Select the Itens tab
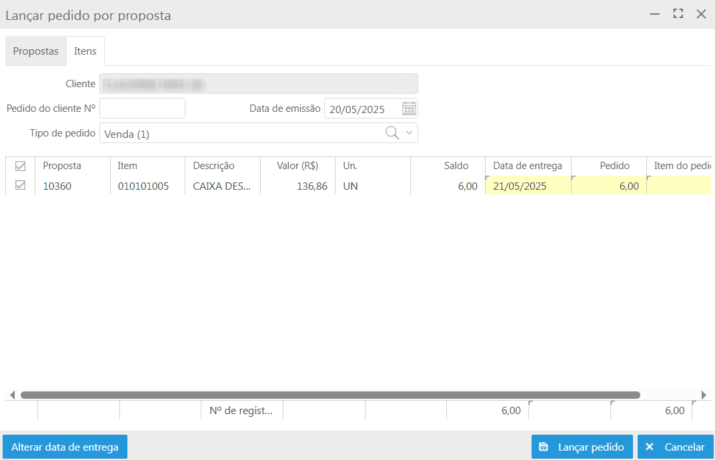The width and height of the screenshot is (715, 460). [x=85, y=51]
